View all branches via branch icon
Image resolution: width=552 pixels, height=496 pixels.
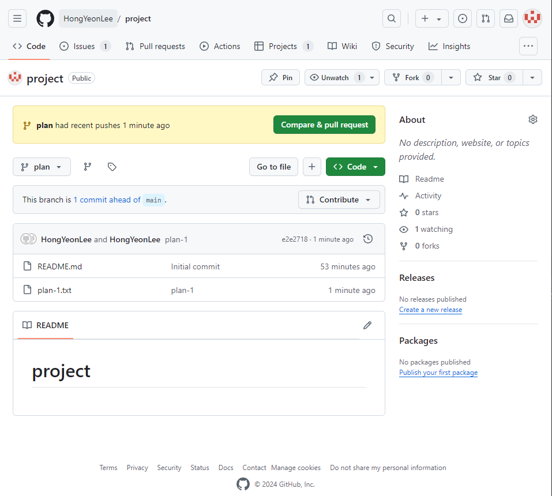88,167
